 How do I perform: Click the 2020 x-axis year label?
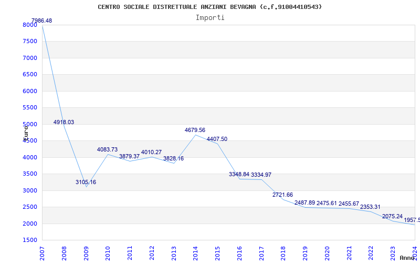327,252
